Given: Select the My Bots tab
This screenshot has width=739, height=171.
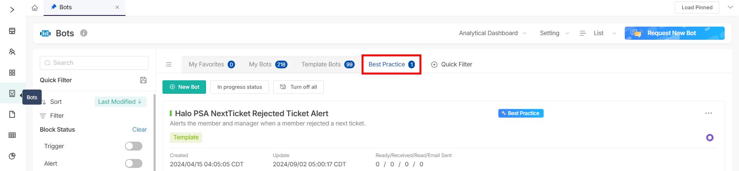Looking at the screenshot, I should (268, 64).
